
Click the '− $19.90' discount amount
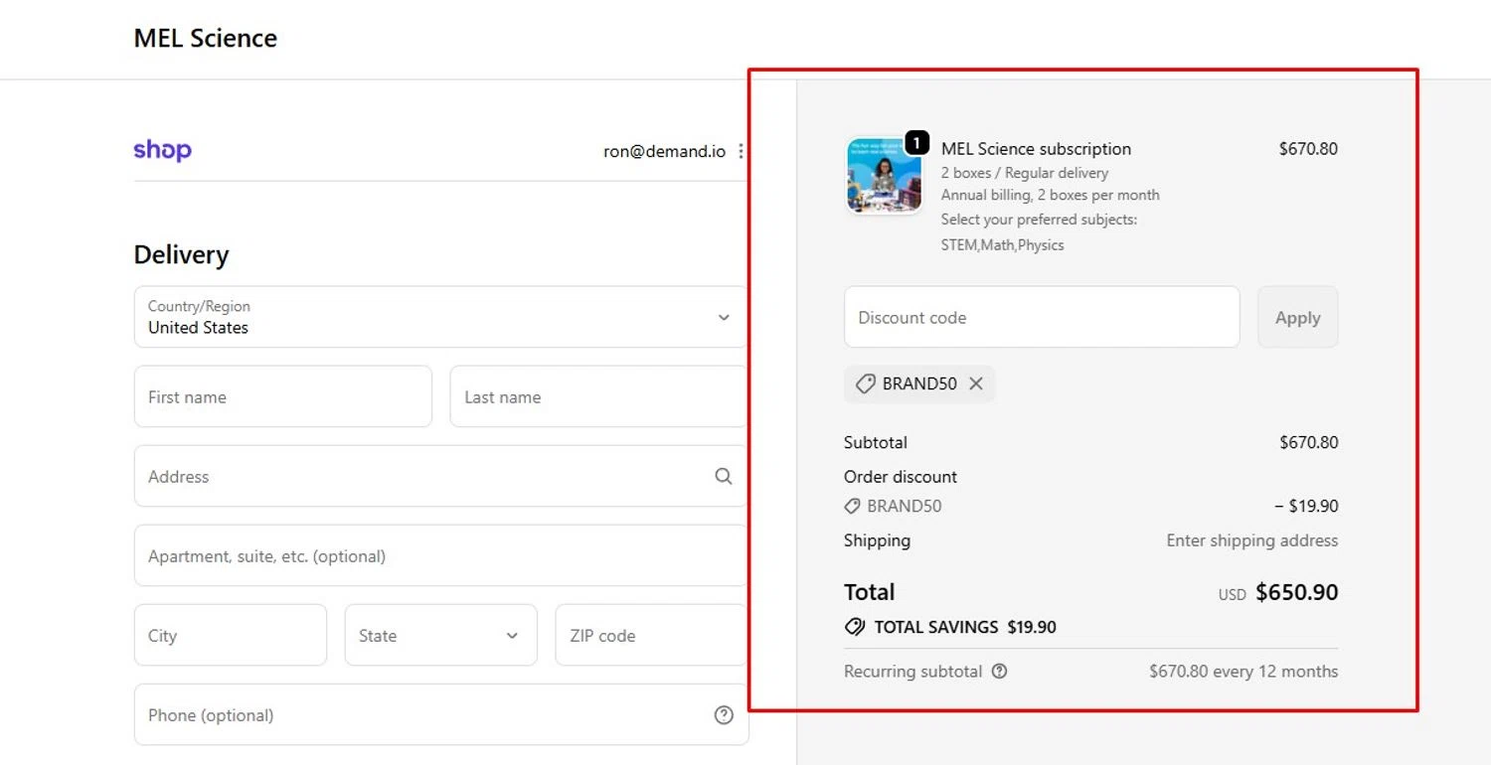1306,506
